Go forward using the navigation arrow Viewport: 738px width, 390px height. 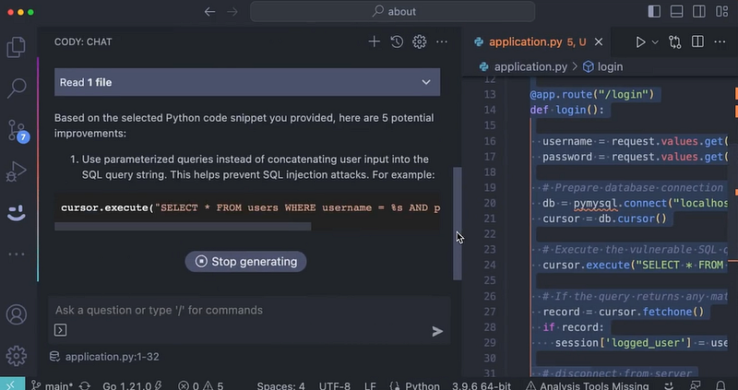[232, 12]
